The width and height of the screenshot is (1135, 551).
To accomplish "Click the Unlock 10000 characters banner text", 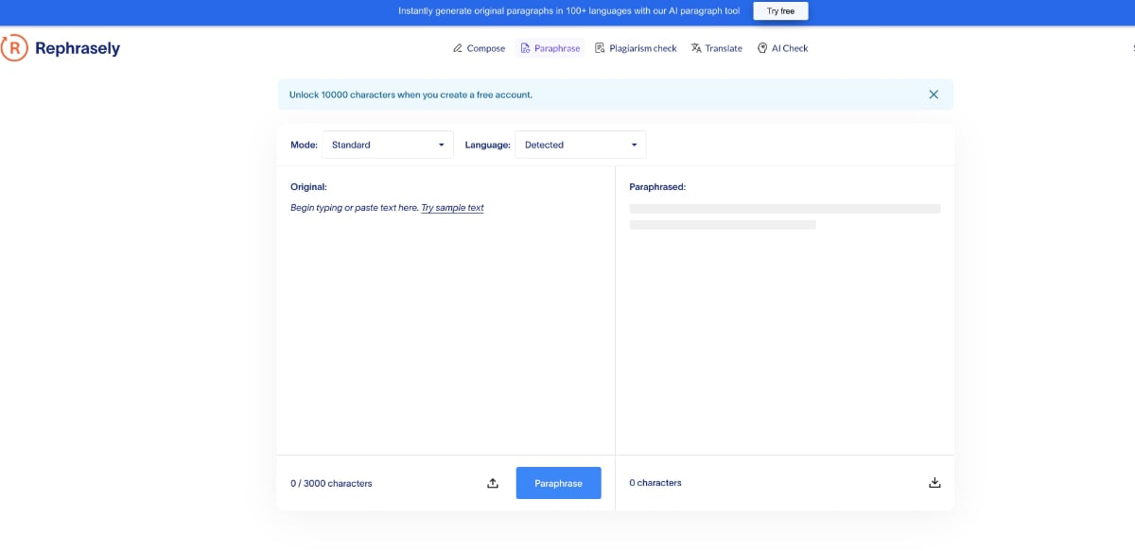I will click(410, 95).
